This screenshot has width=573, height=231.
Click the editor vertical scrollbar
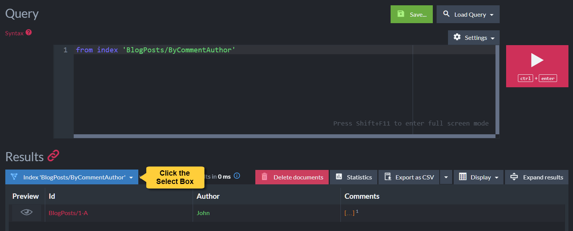(497, 90)
